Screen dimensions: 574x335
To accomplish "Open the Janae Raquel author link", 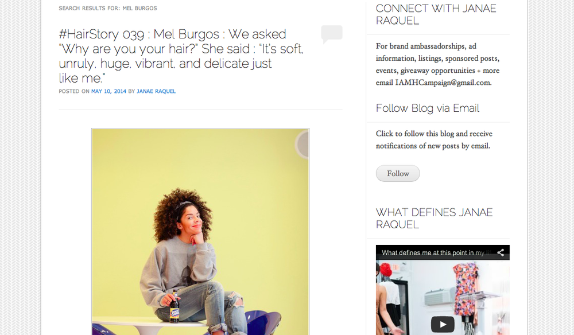I will point(156,91).
